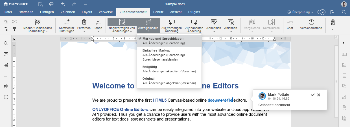Accept Mark Pottato's change with checkmark
Image resolution: width=350 pixels, height=127 pixels.
(x=313, y=95)
